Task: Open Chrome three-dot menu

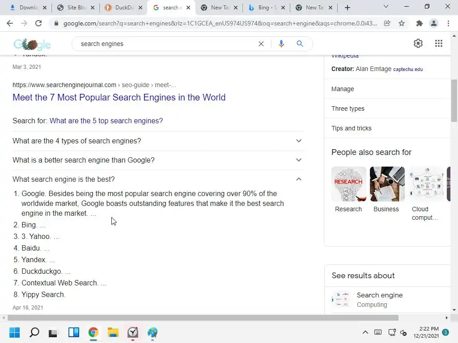Action: coord(448,23)
